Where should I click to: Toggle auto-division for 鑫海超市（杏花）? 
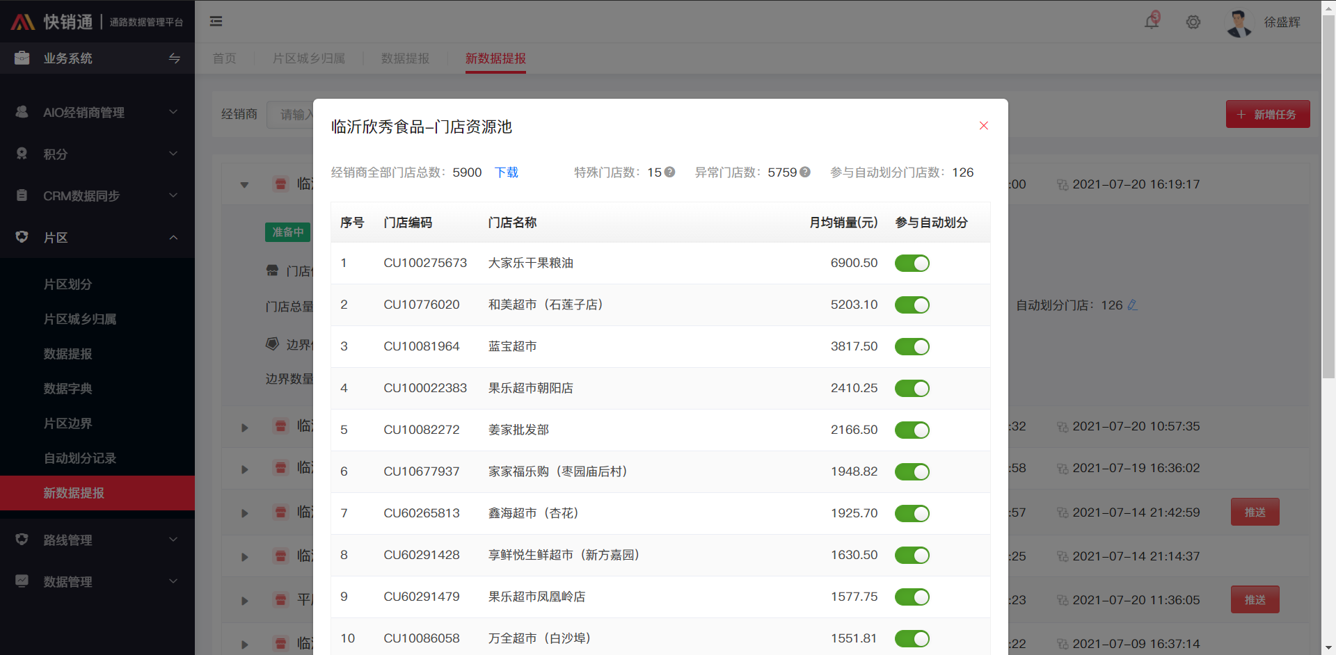[x=912, y=514]
